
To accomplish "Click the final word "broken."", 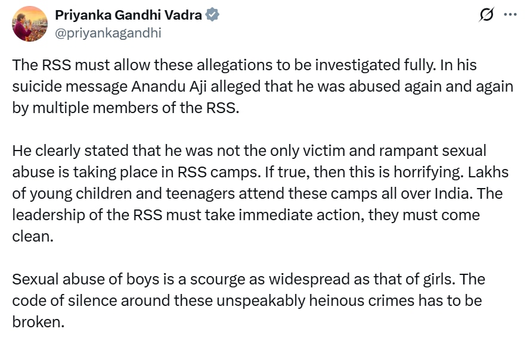I will 38,322.
